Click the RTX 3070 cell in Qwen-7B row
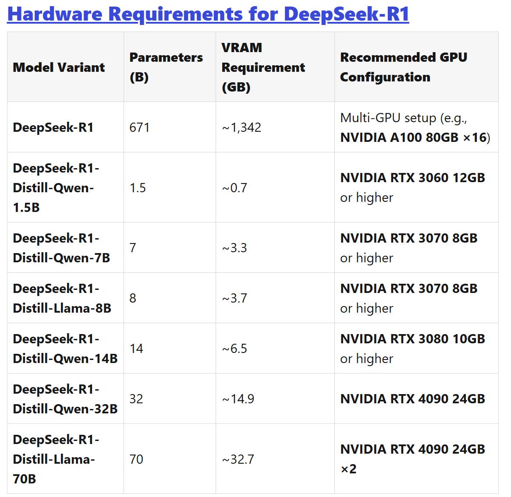The width and height of the screenshot is (511, 497). coord(416,248)
